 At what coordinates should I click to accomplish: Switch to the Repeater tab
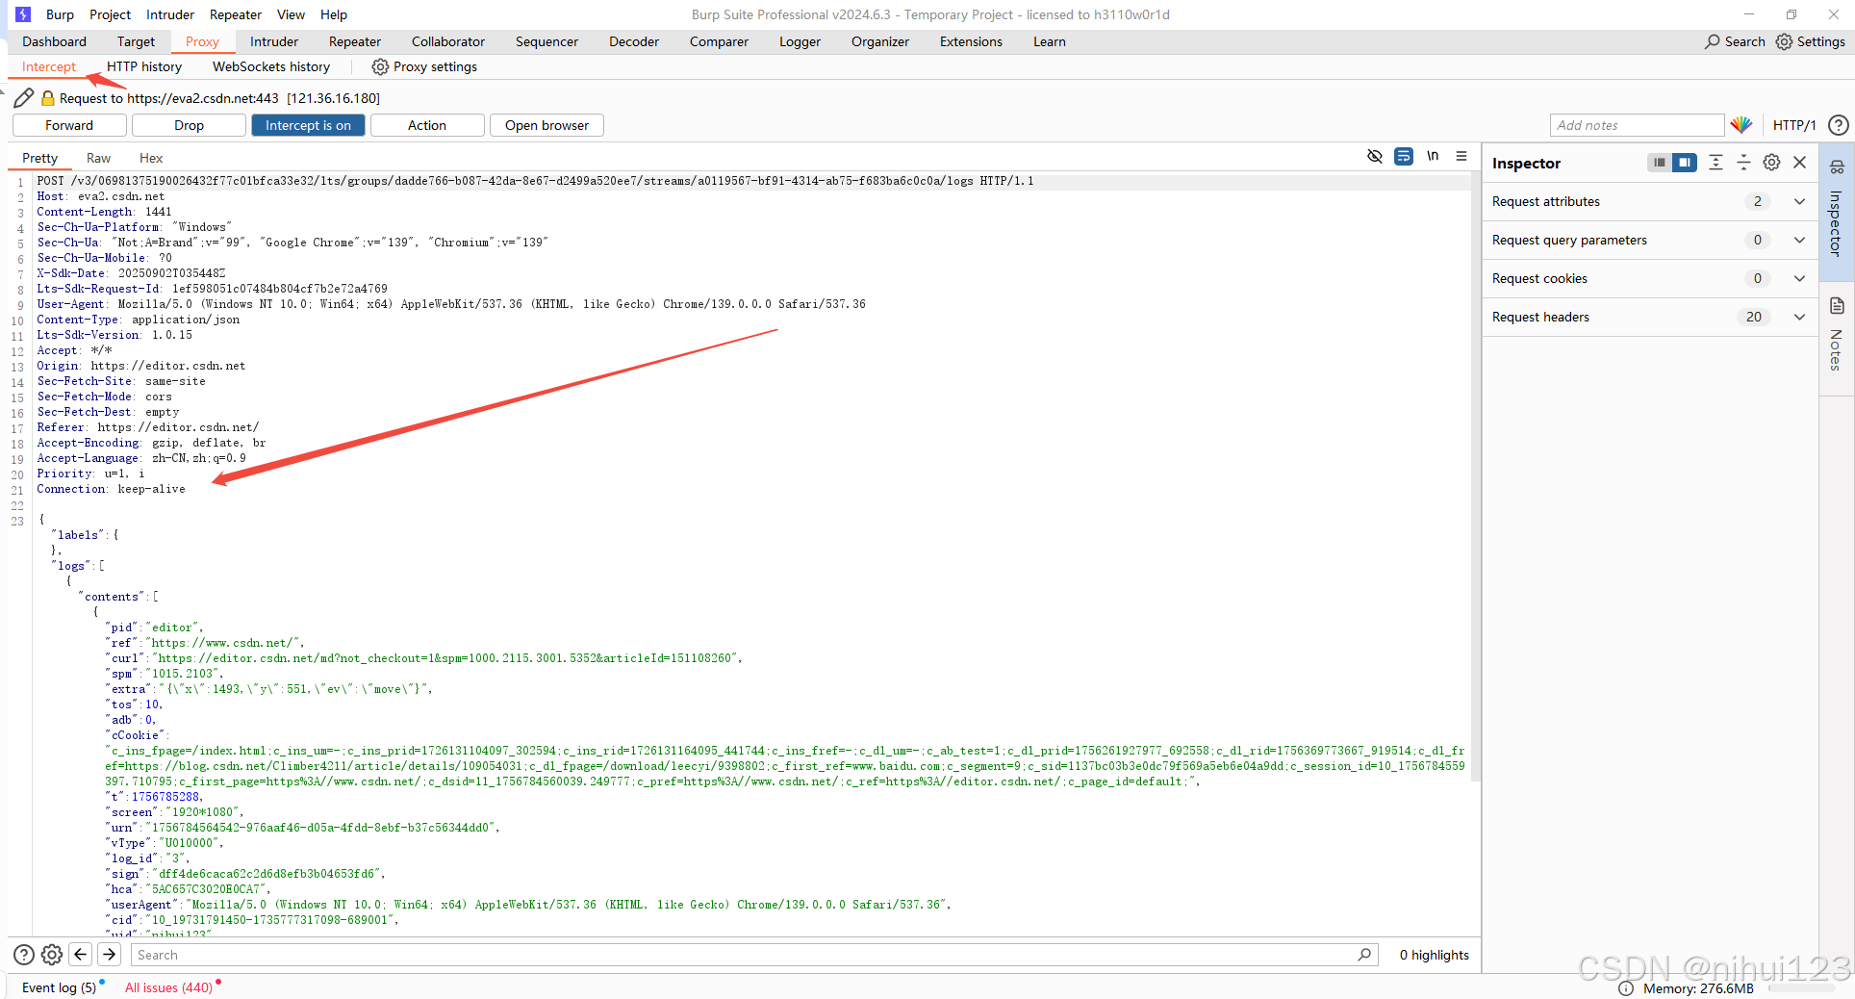[x=355, y=41]
